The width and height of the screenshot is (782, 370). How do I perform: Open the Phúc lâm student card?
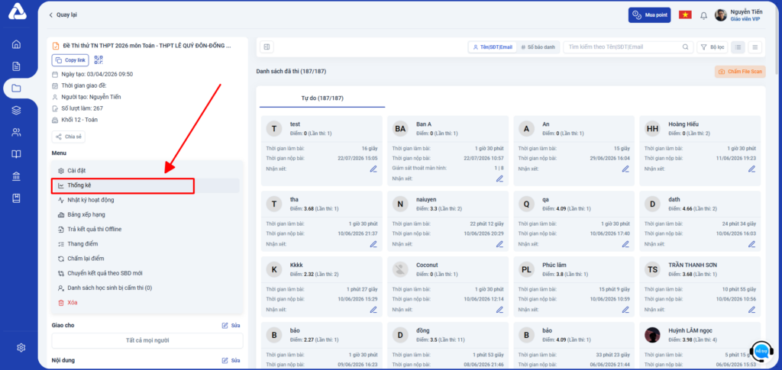tap(574, 287)
